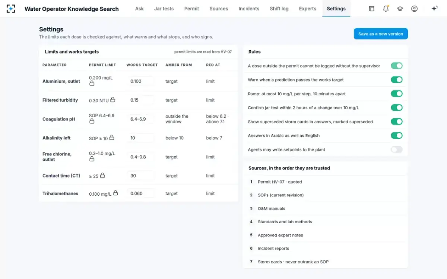Edit Coagulation pH works target field
The width and height of the screenshot is (447, 279).
[x=140, y=119]
